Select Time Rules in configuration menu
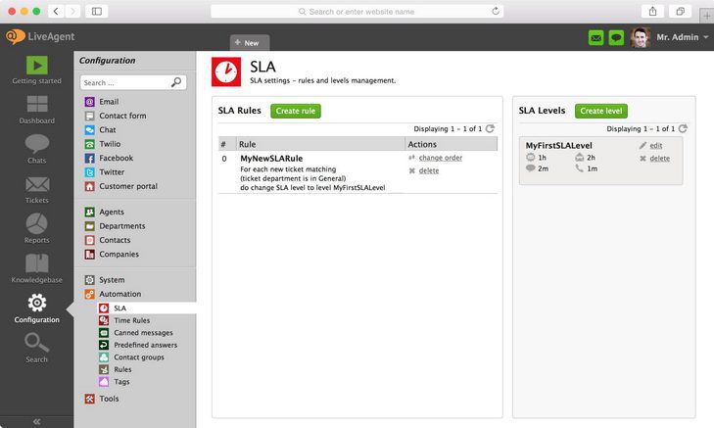Viewport: 714px width, 428px height. click(131, 320)
